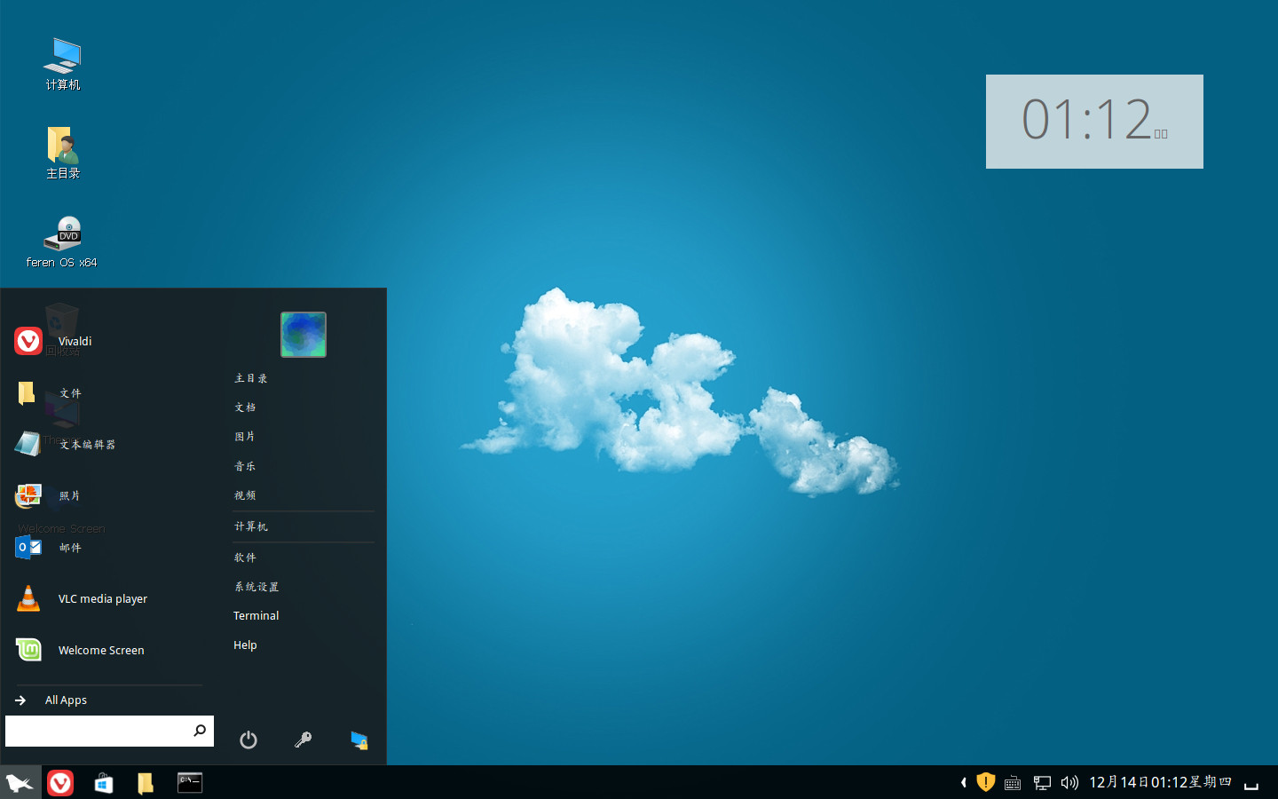This screenshot has width=1278, height=799.
Task: Open terminal from the taskbar
Action: pyautogui.click(x=190, y=782)
